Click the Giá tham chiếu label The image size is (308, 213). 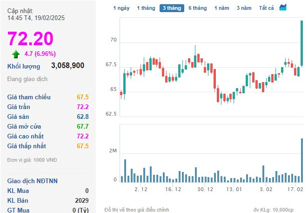[29, 97]
